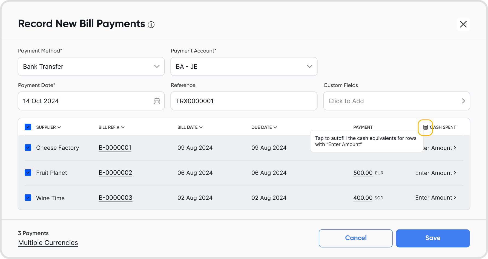The image size is (488, 259).
Task: Open the calendar icon in Payment Date
Action: click(x=157, y=101)
